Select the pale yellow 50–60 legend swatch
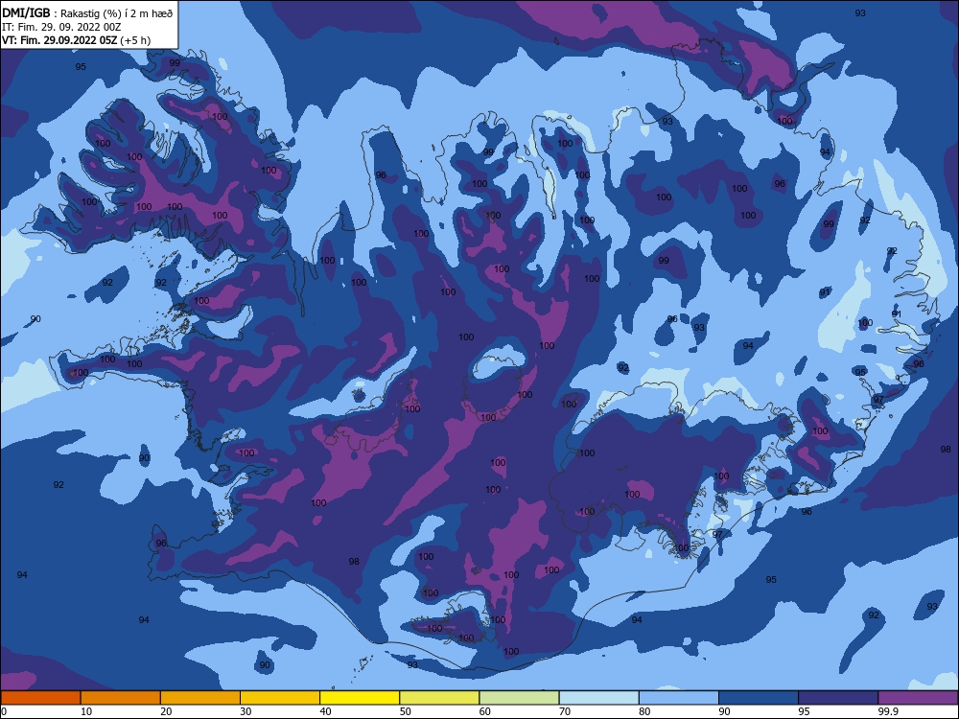959x719 pixels. [439, 698]
